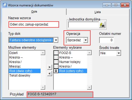Click into the Nazwa wzorca text field
The width and height of the screenshot is (132, 100).
coord(34,24)
